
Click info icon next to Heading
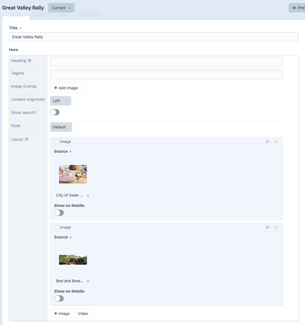click(x=29, y=61)
